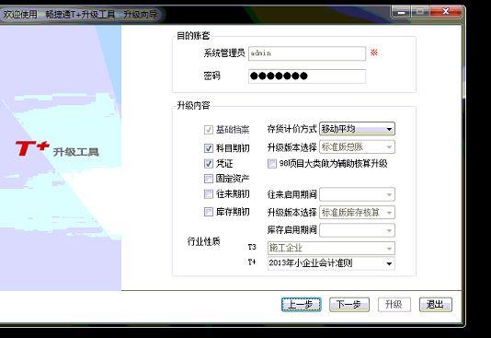This screenshot has width=491, height=338.
Task: Click the 存货计价方式 label
Action: (x=291, y=129)
